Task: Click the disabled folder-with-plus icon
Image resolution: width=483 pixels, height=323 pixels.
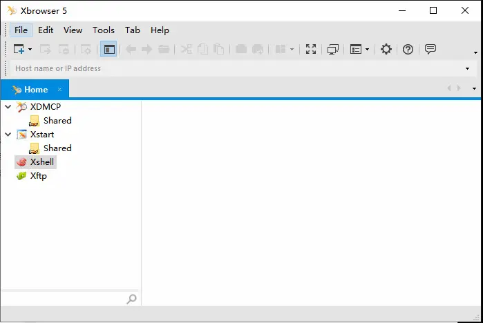Action: click(x=258, y=49)
